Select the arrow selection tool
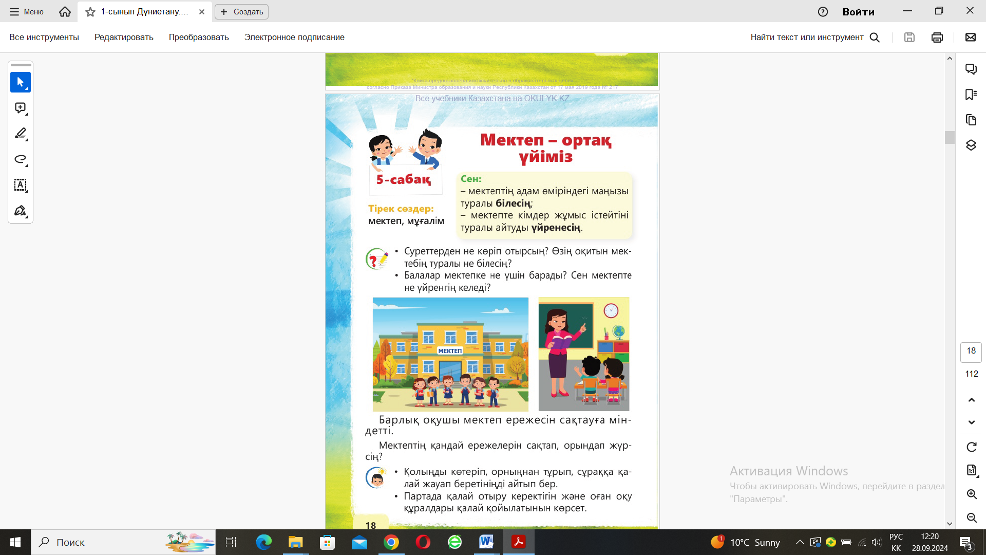Viewport: 986px width, 555px height. coord(21,82)
